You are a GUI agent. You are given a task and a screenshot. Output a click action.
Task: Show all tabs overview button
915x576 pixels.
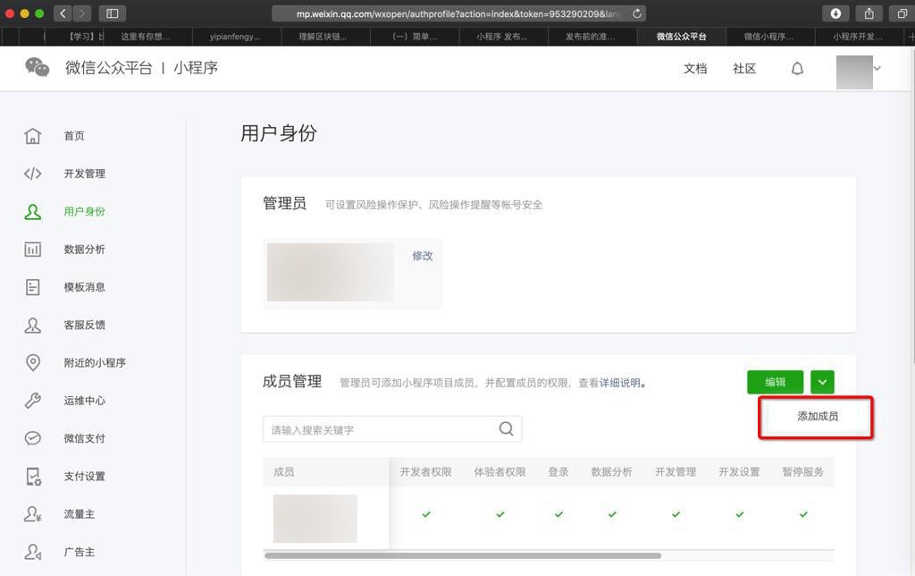[x=902, y=13]
